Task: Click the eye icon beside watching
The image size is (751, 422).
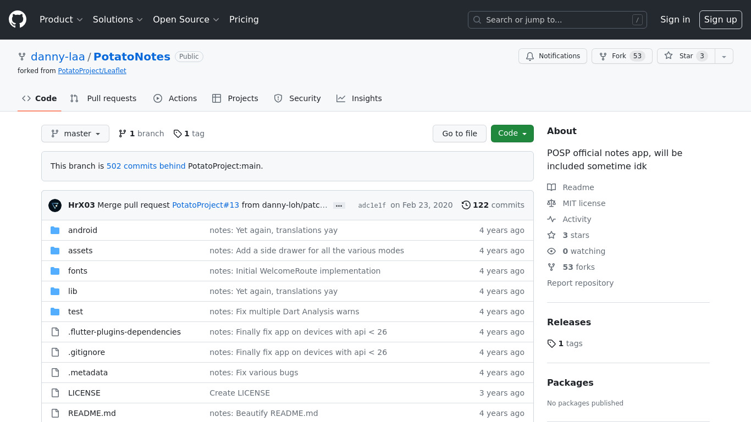Action: [551, 251]
